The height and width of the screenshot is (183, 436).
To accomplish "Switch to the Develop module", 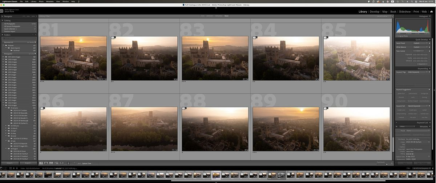I will [374, 12].
